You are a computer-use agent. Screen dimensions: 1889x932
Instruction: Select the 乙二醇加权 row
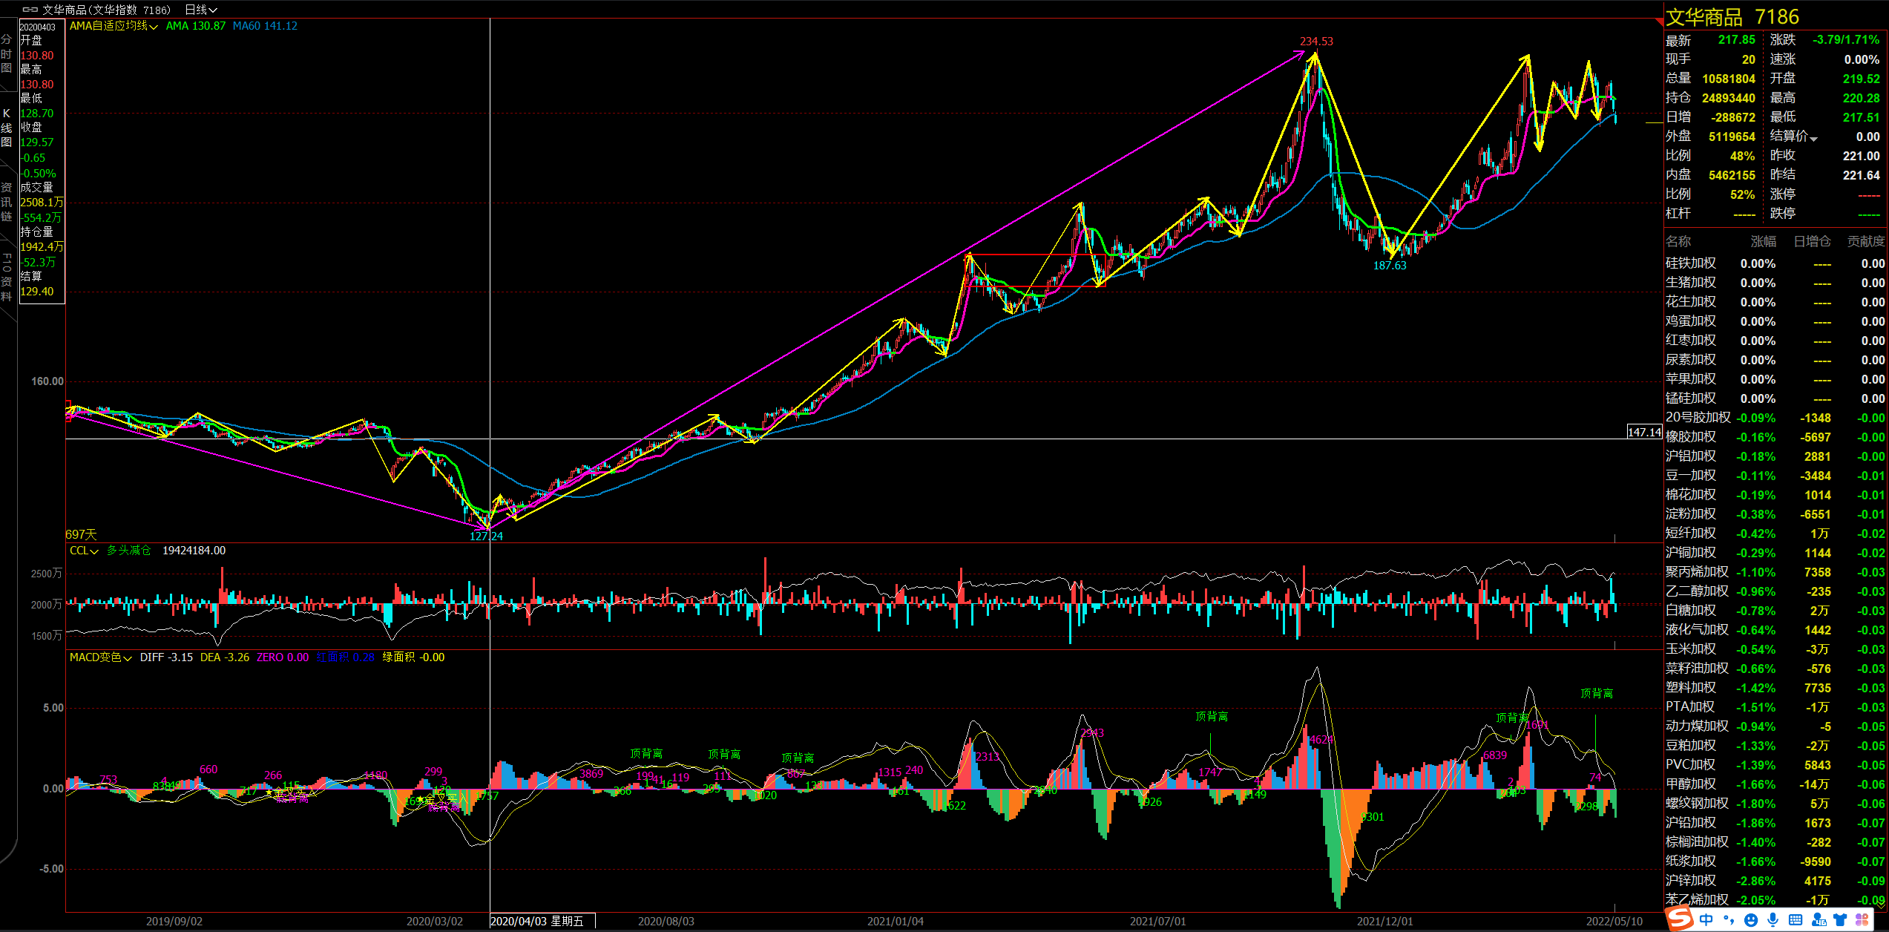coord(1775,591)
